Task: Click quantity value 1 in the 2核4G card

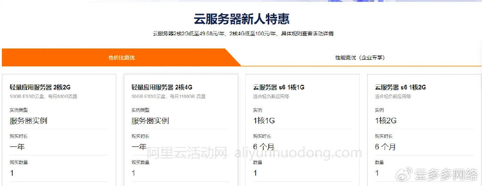Action: click(x=133, y=173)
